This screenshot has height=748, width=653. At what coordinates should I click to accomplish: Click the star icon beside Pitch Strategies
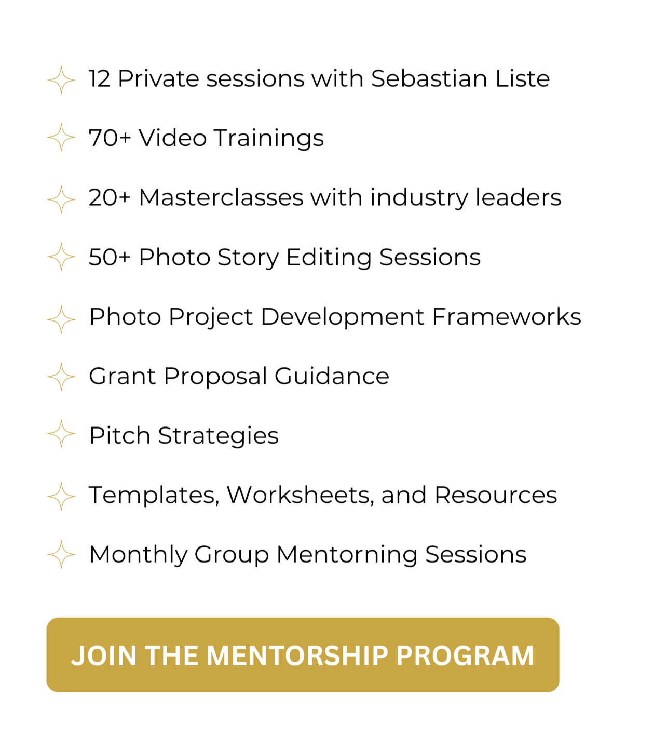61,433
